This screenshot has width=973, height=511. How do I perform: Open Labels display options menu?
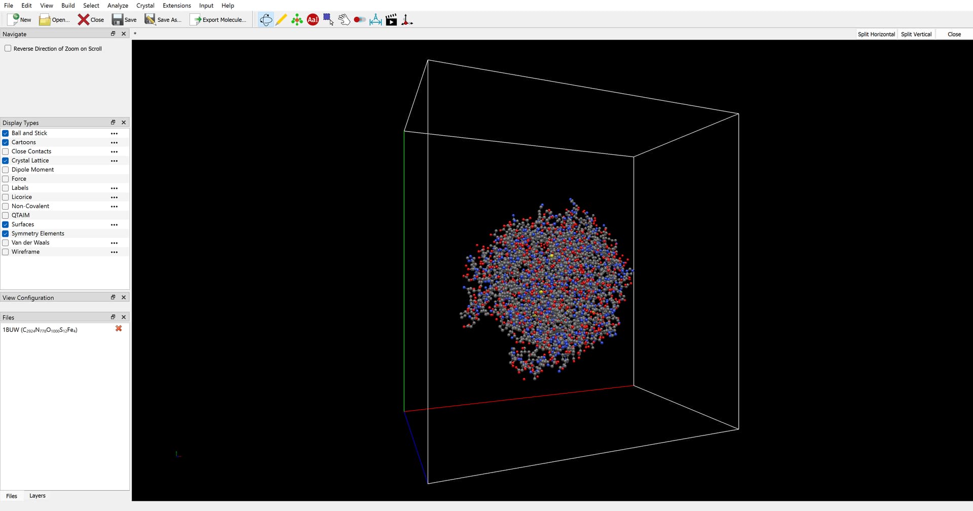(114, 188)
